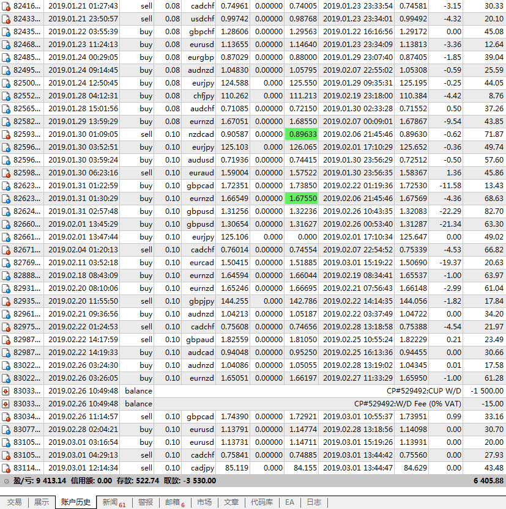Click the swap value -19.37 in eurcad row
Screen dimensions: 506x509
click(450, 263)
